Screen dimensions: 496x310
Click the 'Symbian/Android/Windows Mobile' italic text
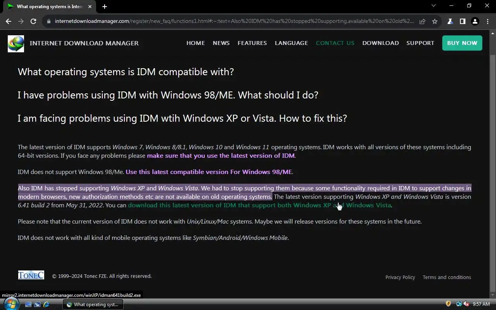tap(240, 238)
